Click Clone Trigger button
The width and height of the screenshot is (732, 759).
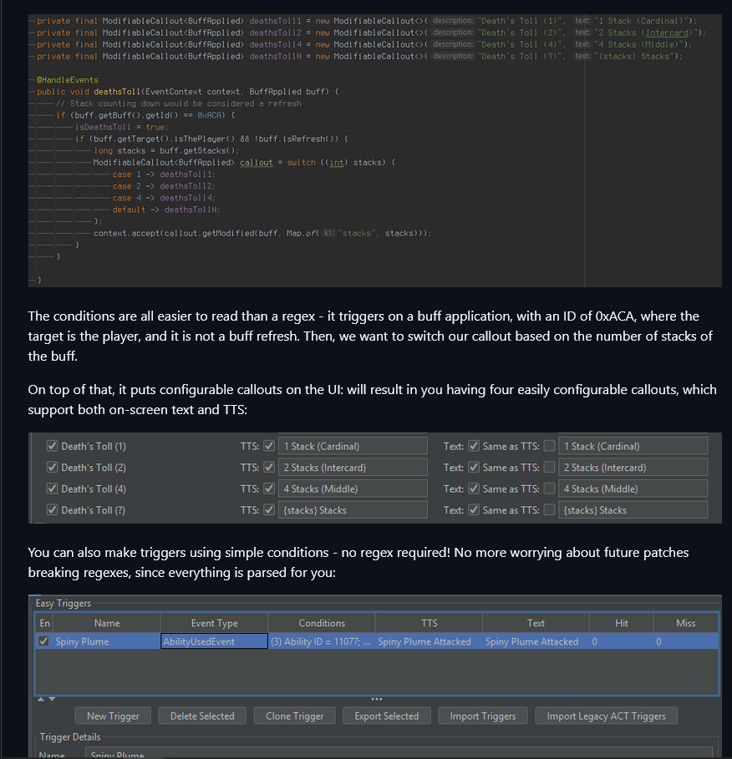(294, 716)
